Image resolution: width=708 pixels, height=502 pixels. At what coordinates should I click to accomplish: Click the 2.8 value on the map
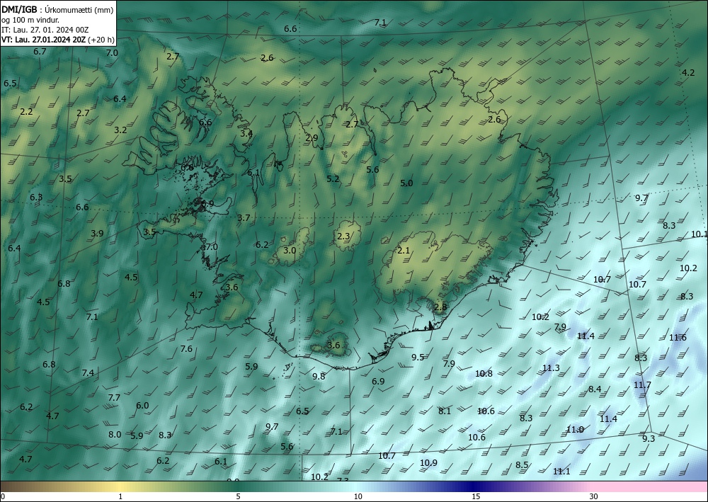pos(440,307)
